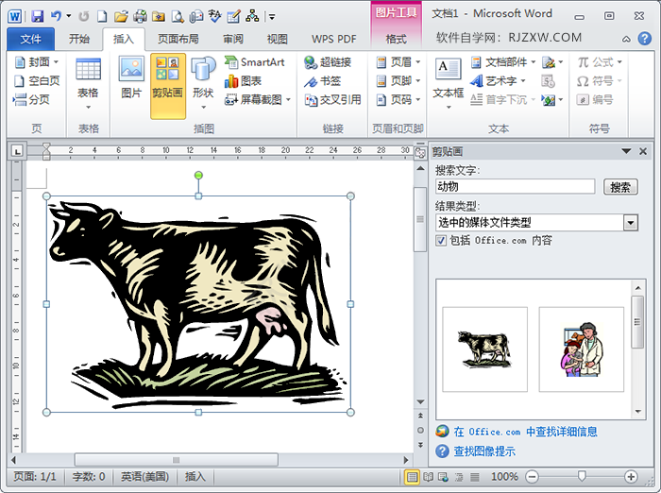Click the Save icon in quick access toolbar

37,16
